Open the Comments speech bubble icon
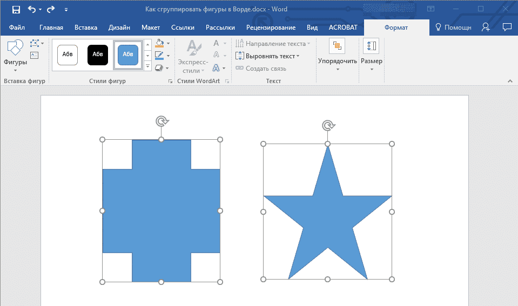The height and width of the screenshot is (306, 518). [507, 27]
